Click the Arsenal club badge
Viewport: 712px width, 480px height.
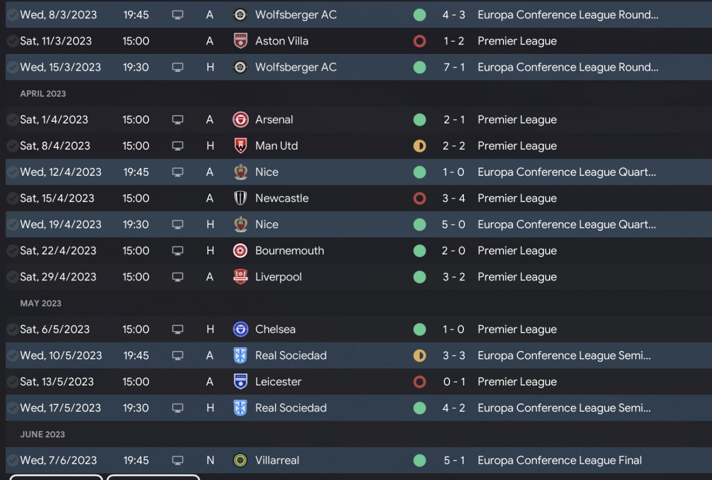click(240, 120)
